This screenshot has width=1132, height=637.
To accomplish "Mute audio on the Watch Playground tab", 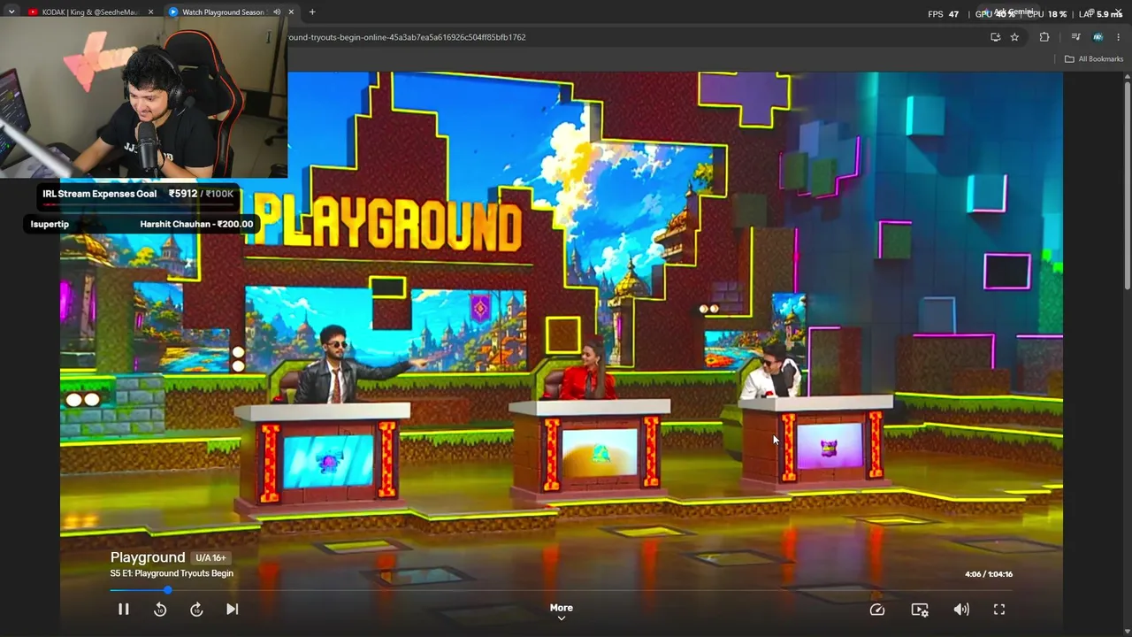I will [277, 12].
